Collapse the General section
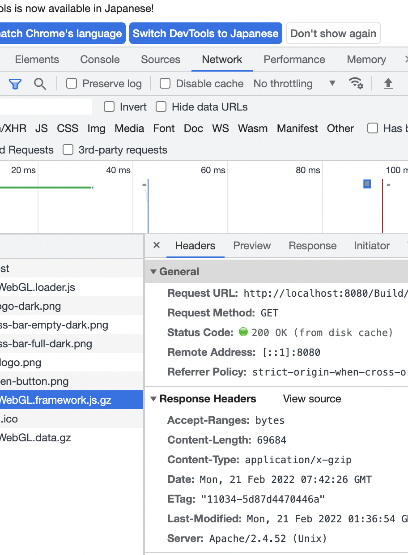408x555 pixels. [x=153, y=272]
